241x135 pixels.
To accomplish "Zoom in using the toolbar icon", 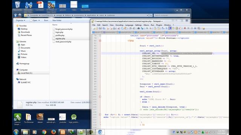I will click(146, 28).
